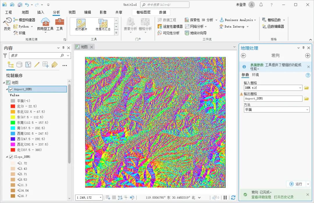List contents by editing
Screen dimensions: 314x203
click(37, 65)
